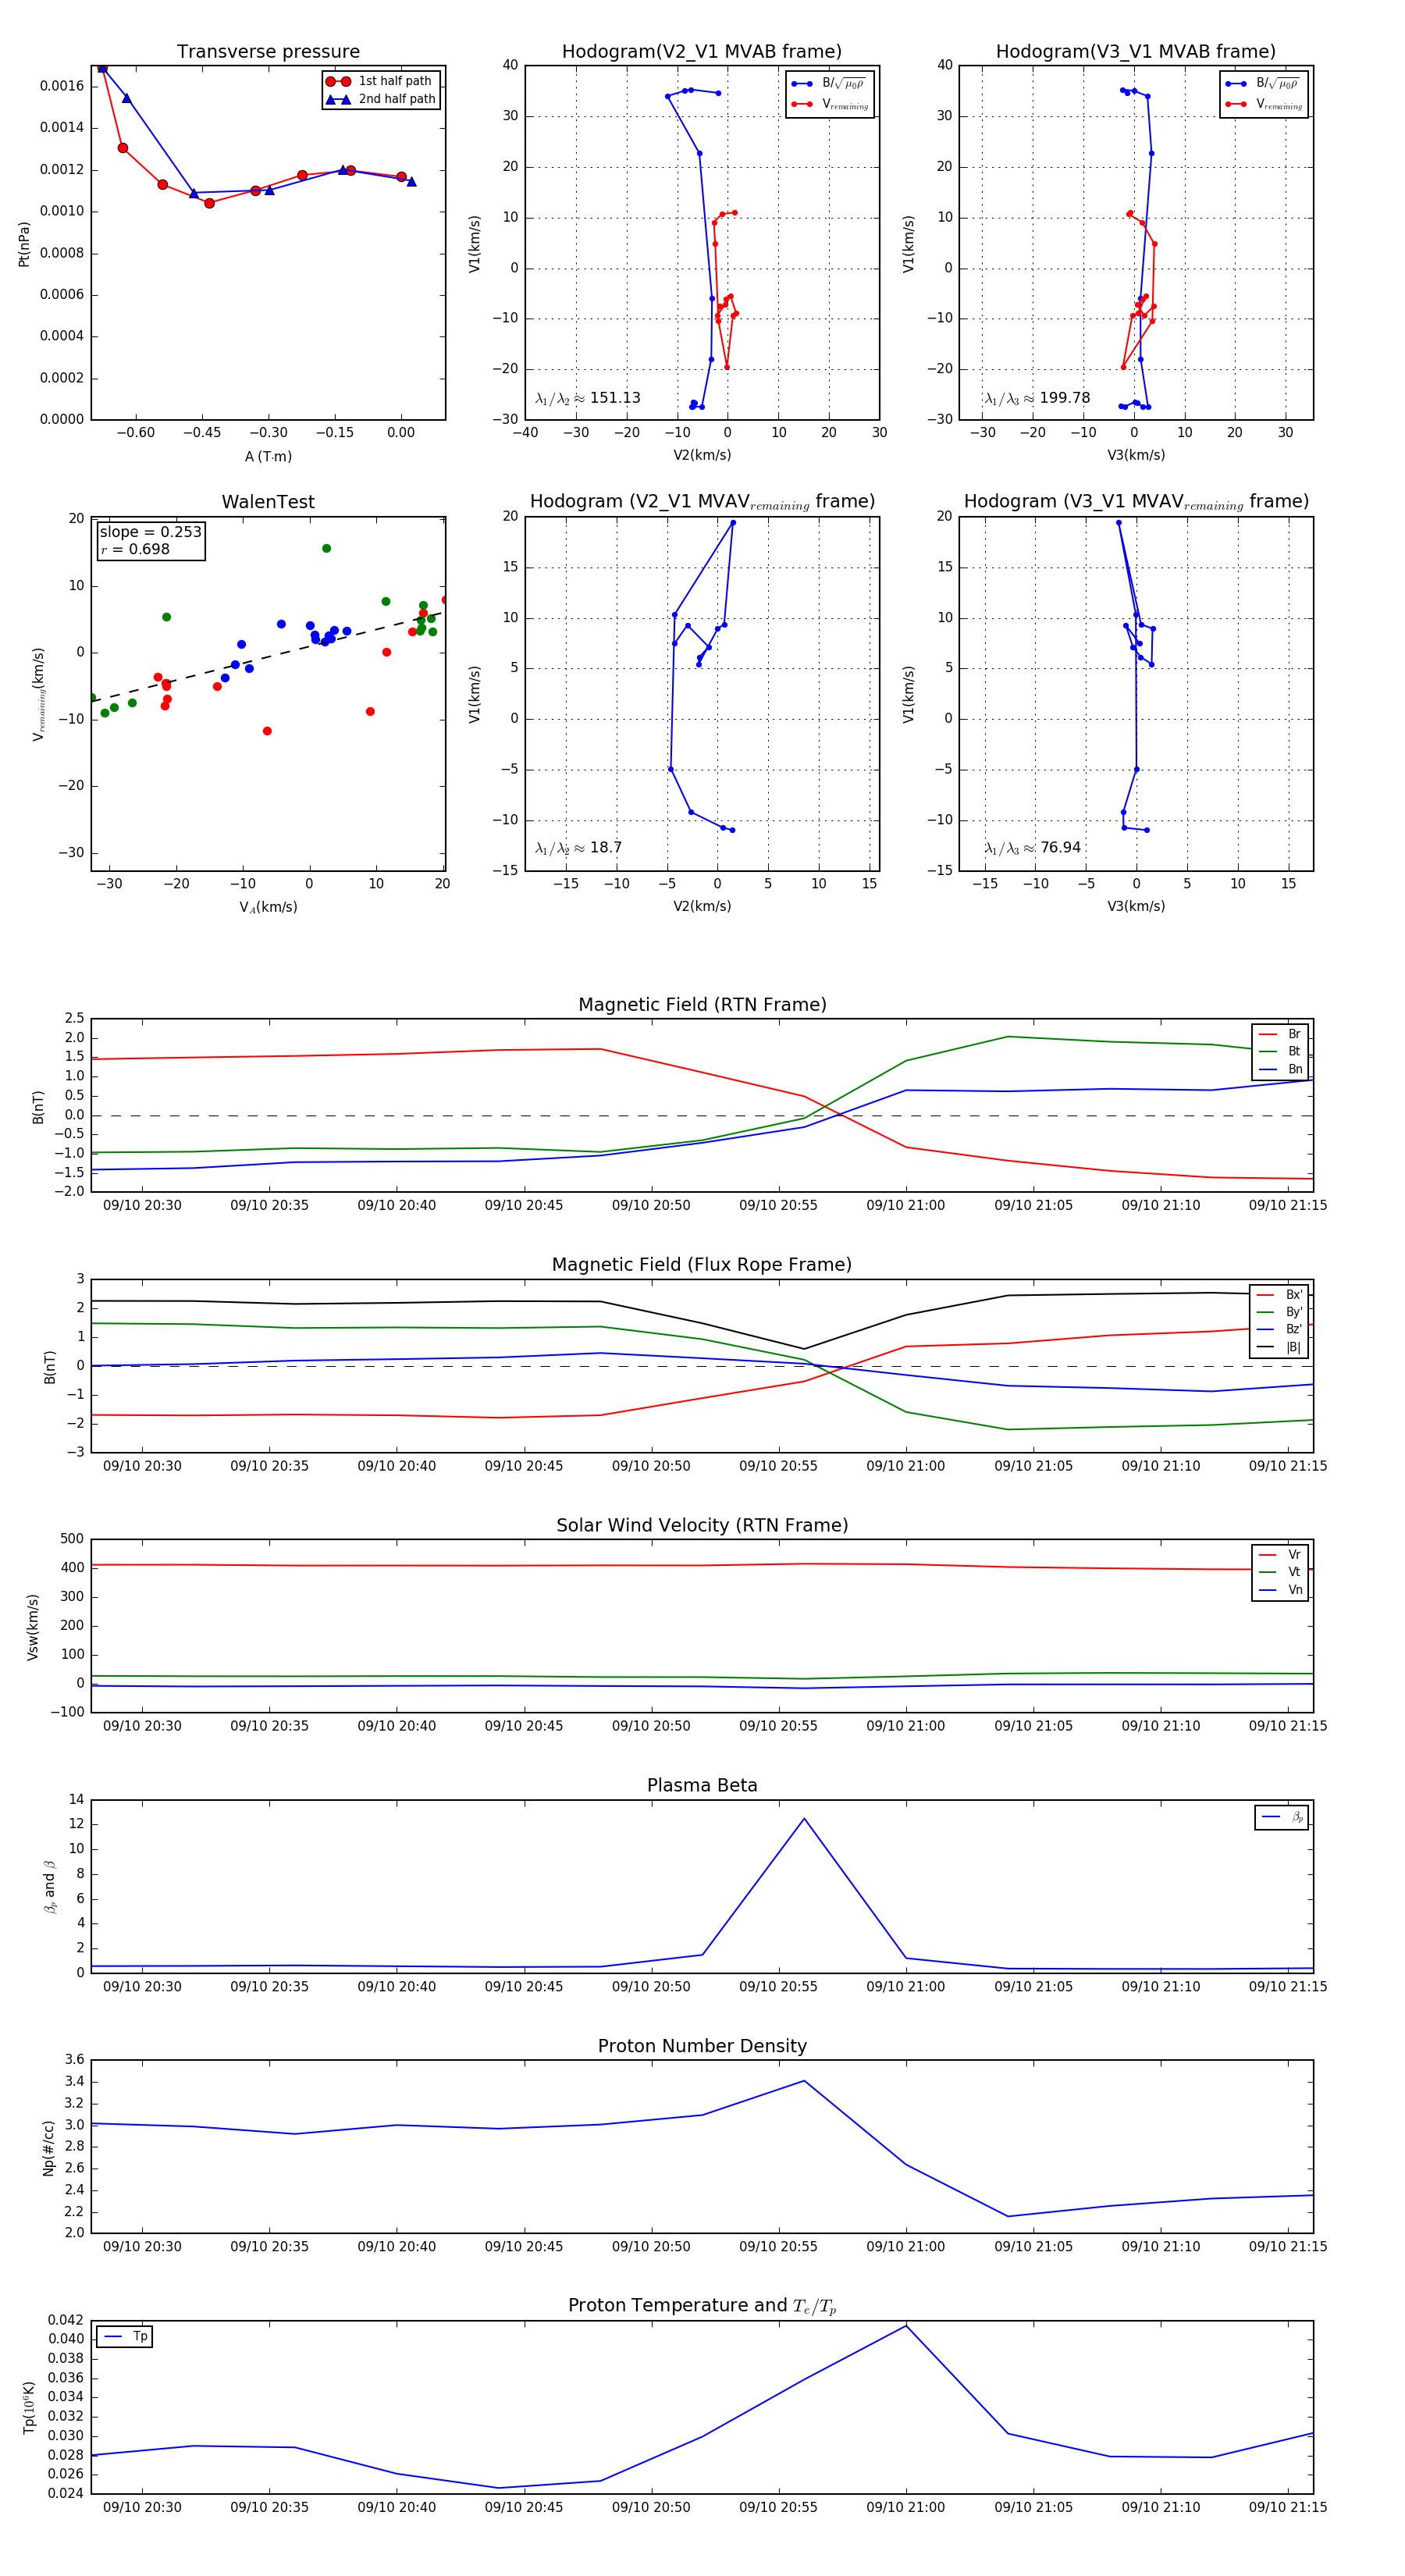Click the 'Plasma Beta' plot title
This screenshot has height=2576, width=1405.
tap(702, 1786)
